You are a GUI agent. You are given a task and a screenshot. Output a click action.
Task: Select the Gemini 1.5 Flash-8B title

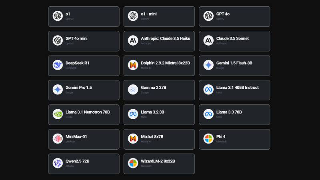234,63
